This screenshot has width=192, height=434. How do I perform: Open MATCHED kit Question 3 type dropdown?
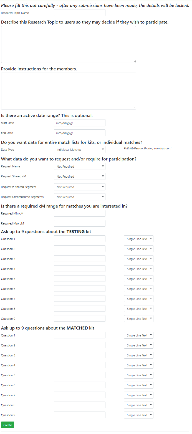coord(138,355)
